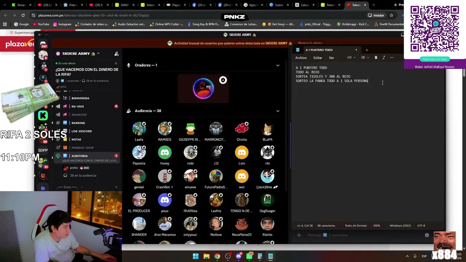Open the list style dropdown in Notepad
This screenshot has width=466, height=262.
(x=365, y=57)
